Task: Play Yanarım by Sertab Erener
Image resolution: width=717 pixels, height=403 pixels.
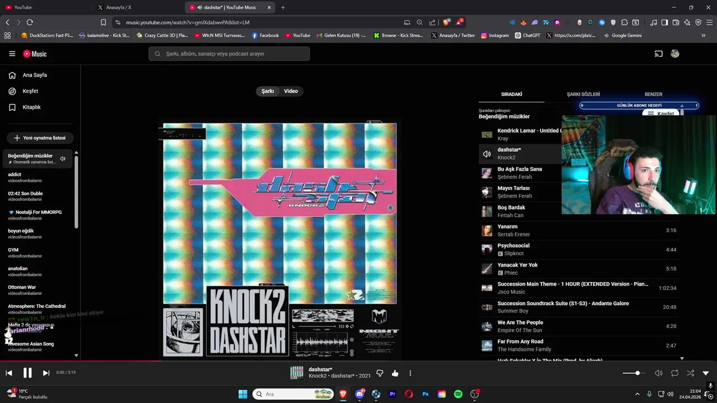Action: (579, 230)
